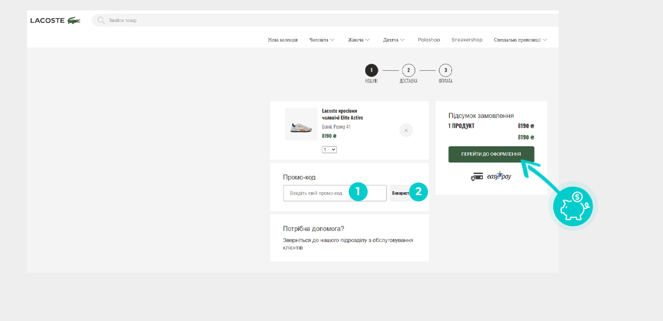Click the Перейти до оформлення button
663x321 pixels.
491,154
